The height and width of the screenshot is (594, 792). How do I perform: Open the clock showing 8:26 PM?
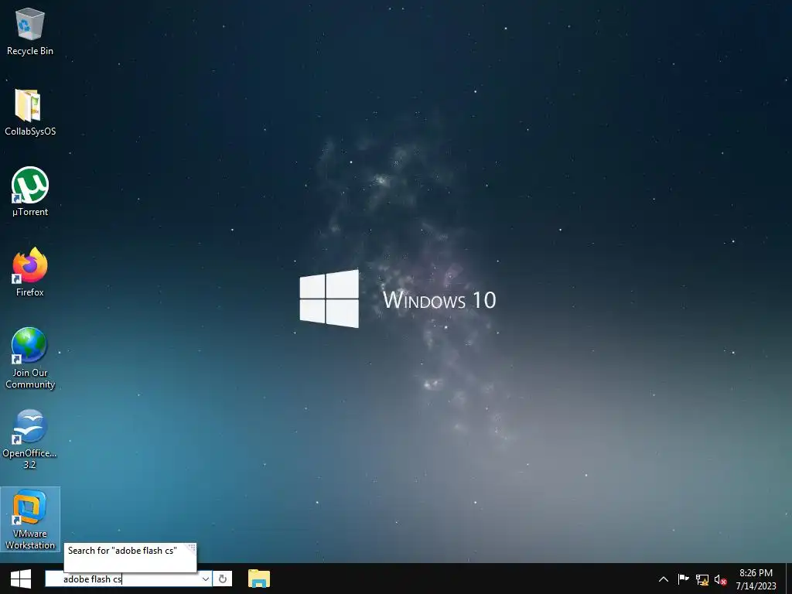(x=756, y=579)
